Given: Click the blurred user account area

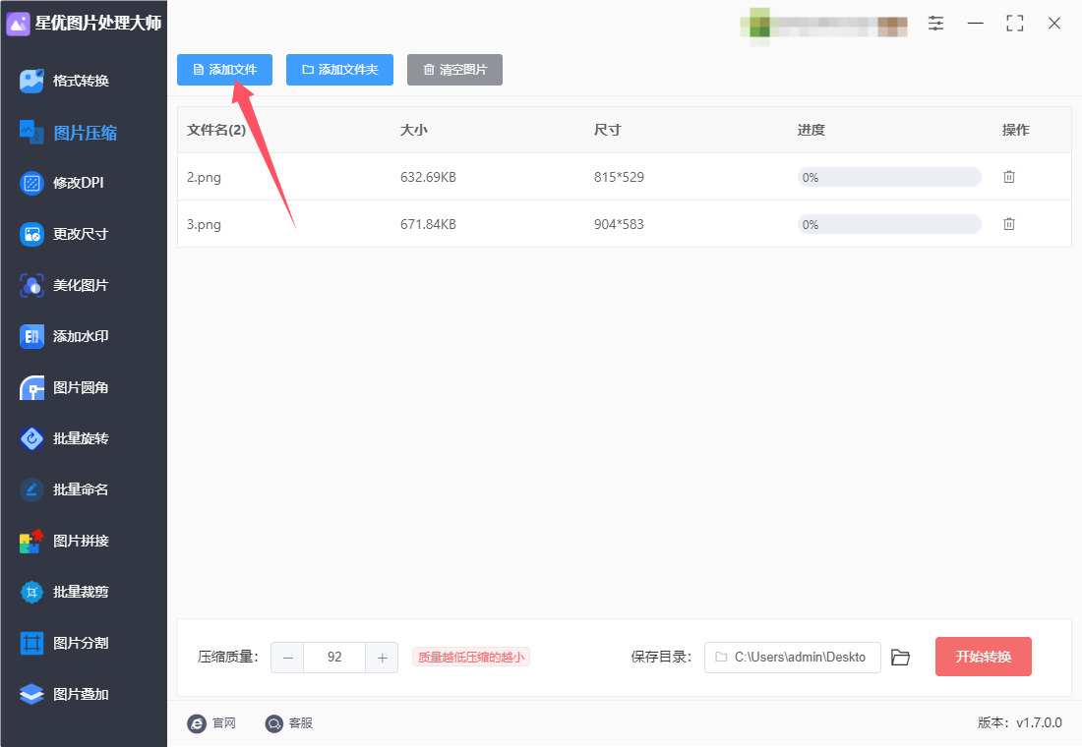Looking at the screenshot, I should pyautogui.click(x=824, y=27).
